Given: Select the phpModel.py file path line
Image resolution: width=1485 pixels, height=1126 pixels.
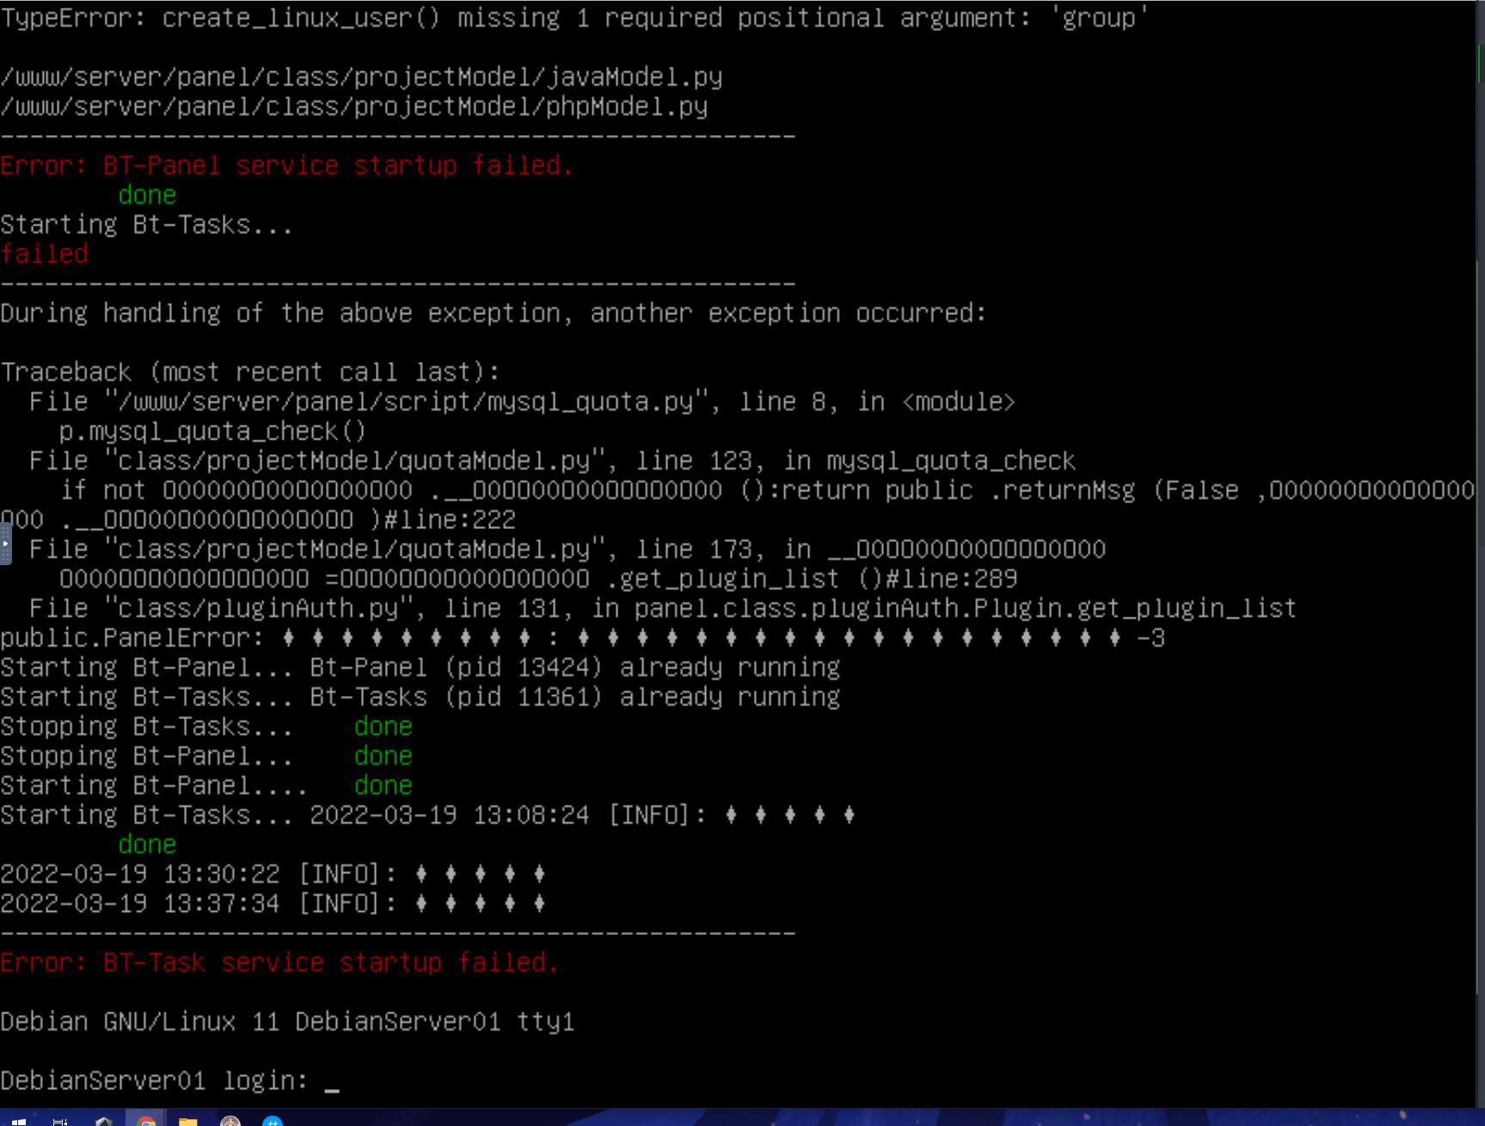Looking at the screenshot, I should pyautogui.click(x=354, y=107).
